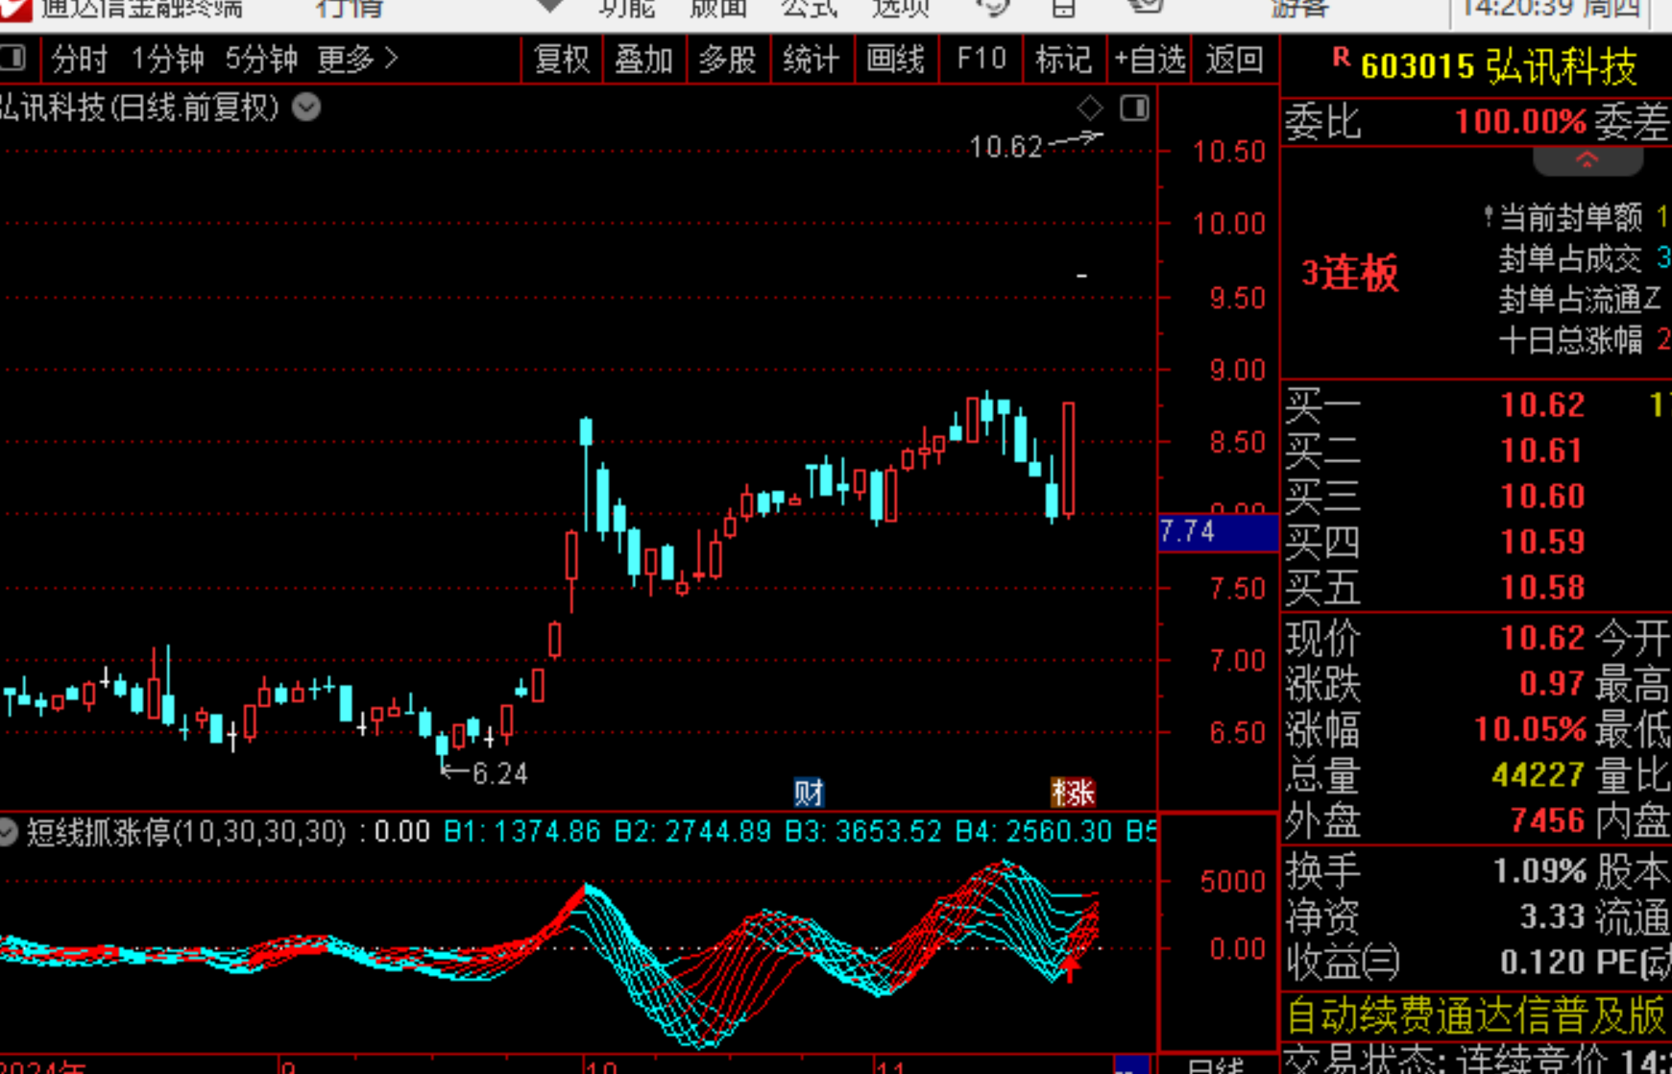The image size is (1672, 1074).
Task: Toggle the chart side panel layout icon
Action: (1134, 108)
